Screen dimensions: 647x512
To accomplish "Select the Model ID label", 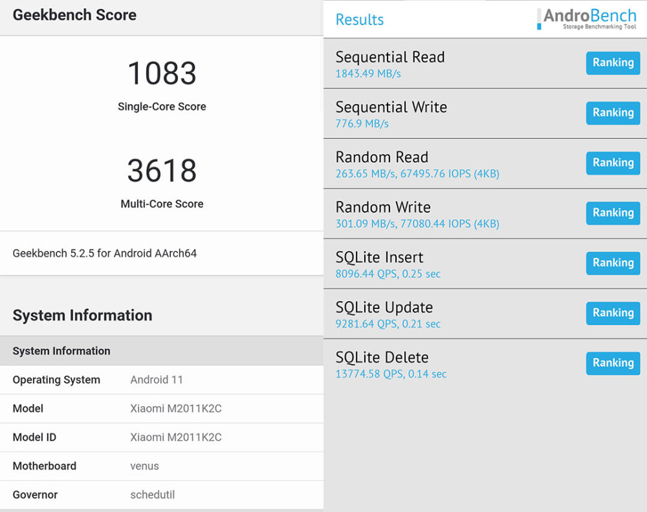I will point(34,438).
